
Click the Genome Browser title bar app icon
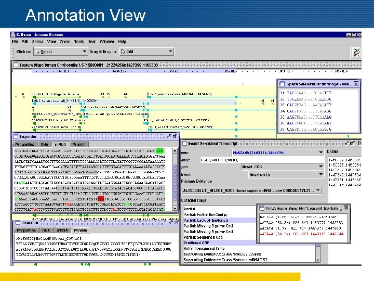click(14, 35)
